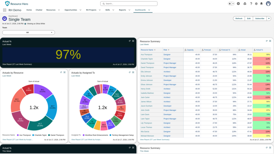Open the Chatter tab

(39, 10)
